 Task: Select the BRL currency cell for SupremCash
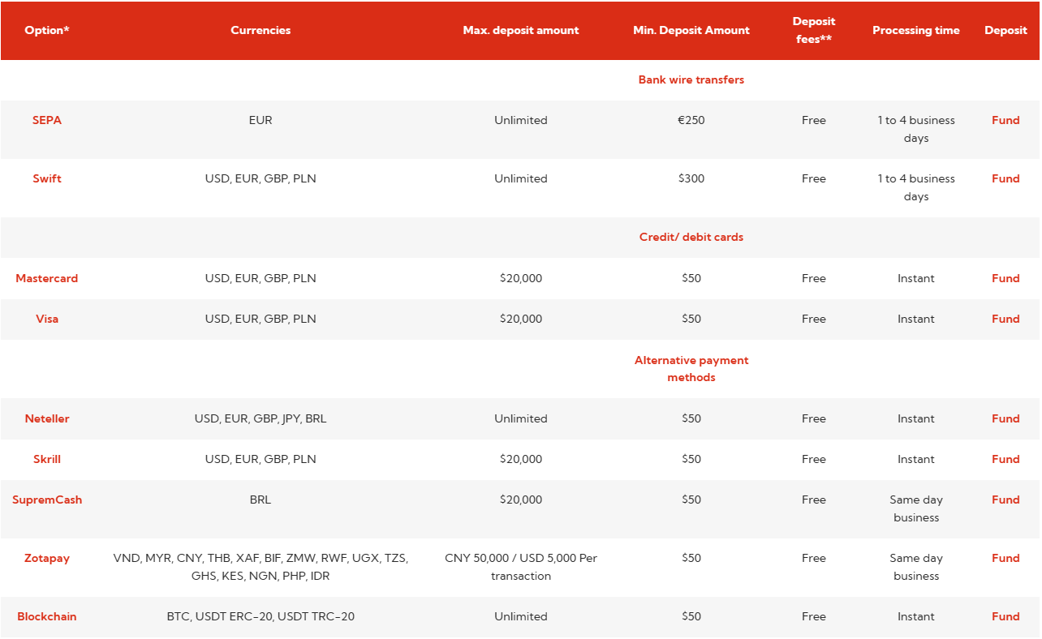click(x=260, y=500)
